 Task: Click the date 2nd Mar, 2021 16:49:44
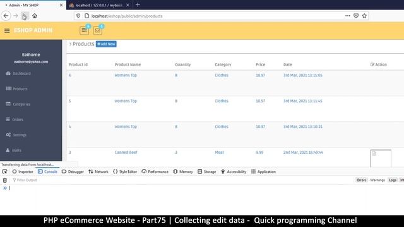[303, 153]
